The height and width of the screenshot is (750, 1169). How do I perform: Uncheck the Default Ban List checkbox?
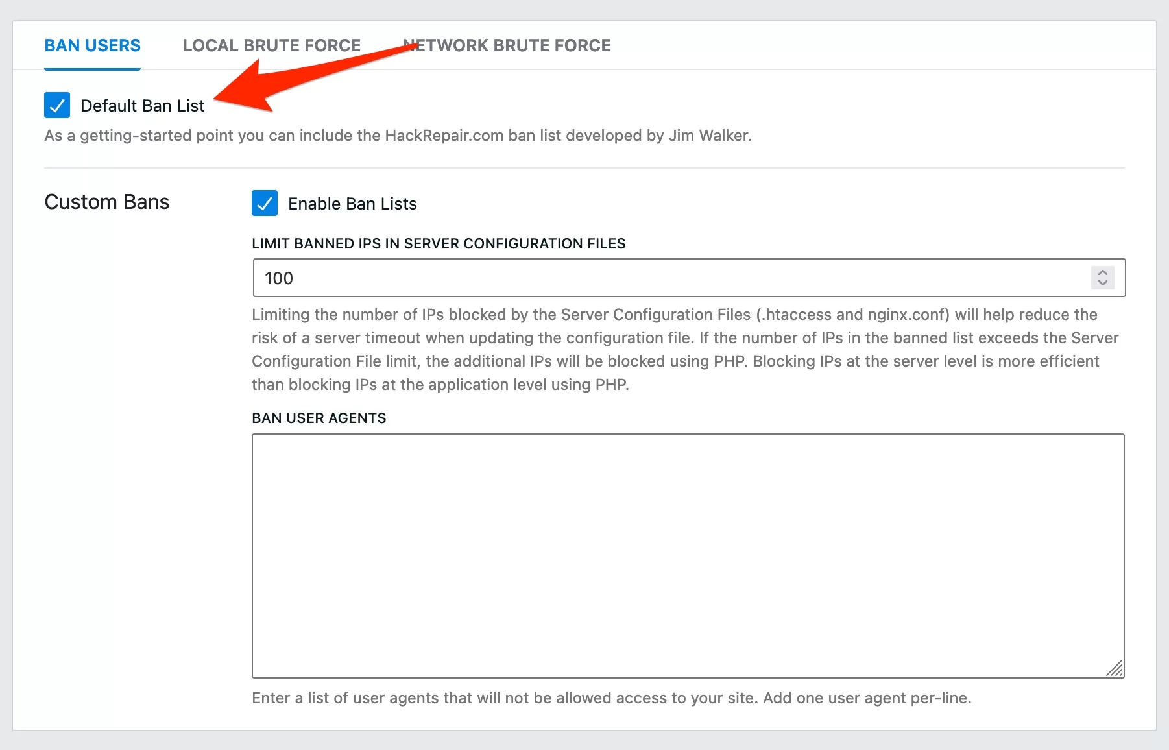(x=57, y=105)
